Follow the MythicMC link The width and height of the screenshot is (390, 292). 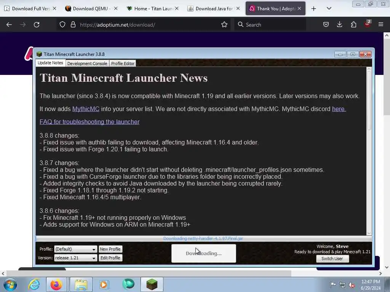click(x=86, y=109)
